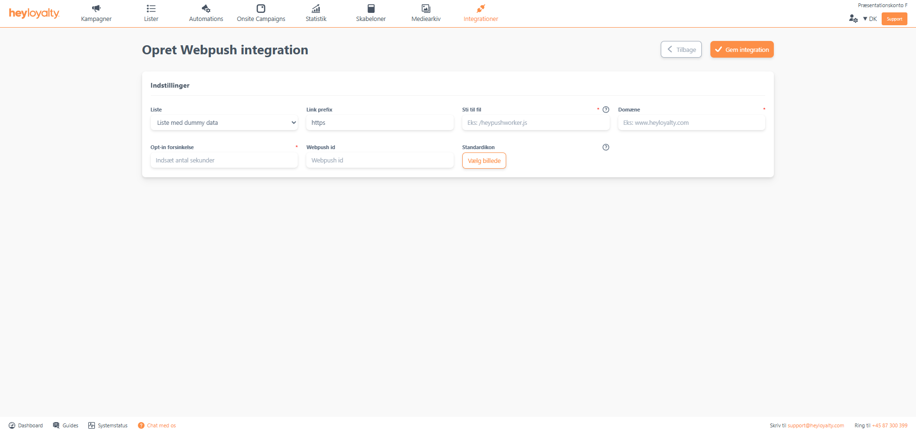Screen dimensions: 916x434
Task: Switch to the Integrationer tab
Action: (x=481, y=13)
